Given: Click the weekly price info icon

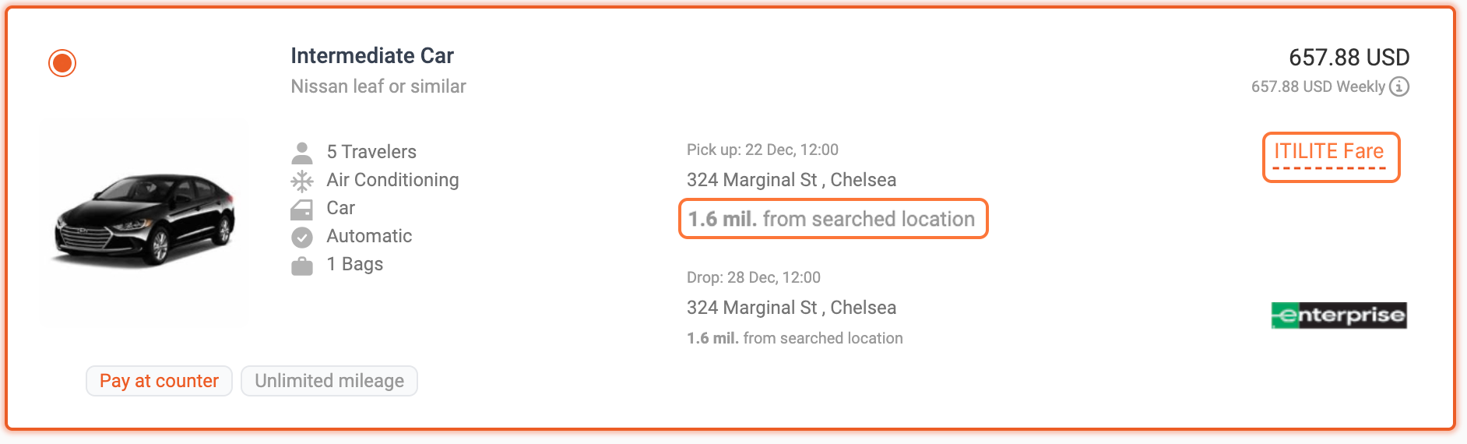Looking at the screenshot, I should pyautogui.click(x=1399, y=86).
